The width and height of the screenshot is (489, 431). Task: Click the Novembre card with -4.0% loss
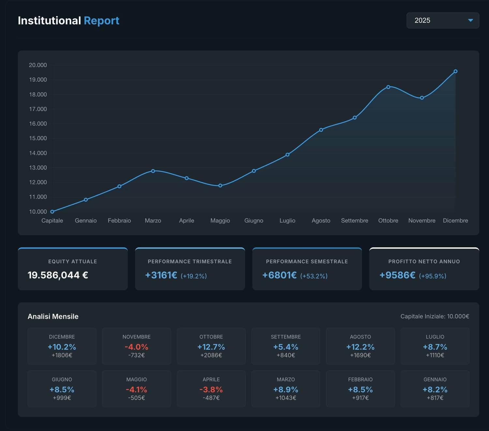tap(137, 346)
